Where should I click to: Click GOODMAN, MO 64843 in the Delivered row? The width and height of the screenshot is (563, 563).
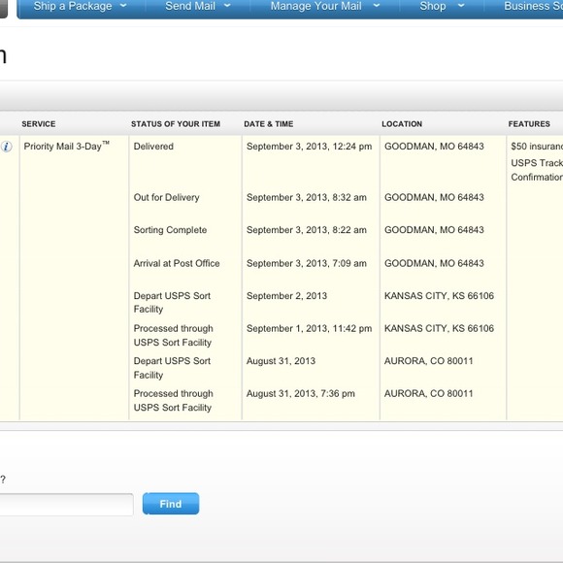[x=434, y=147]
